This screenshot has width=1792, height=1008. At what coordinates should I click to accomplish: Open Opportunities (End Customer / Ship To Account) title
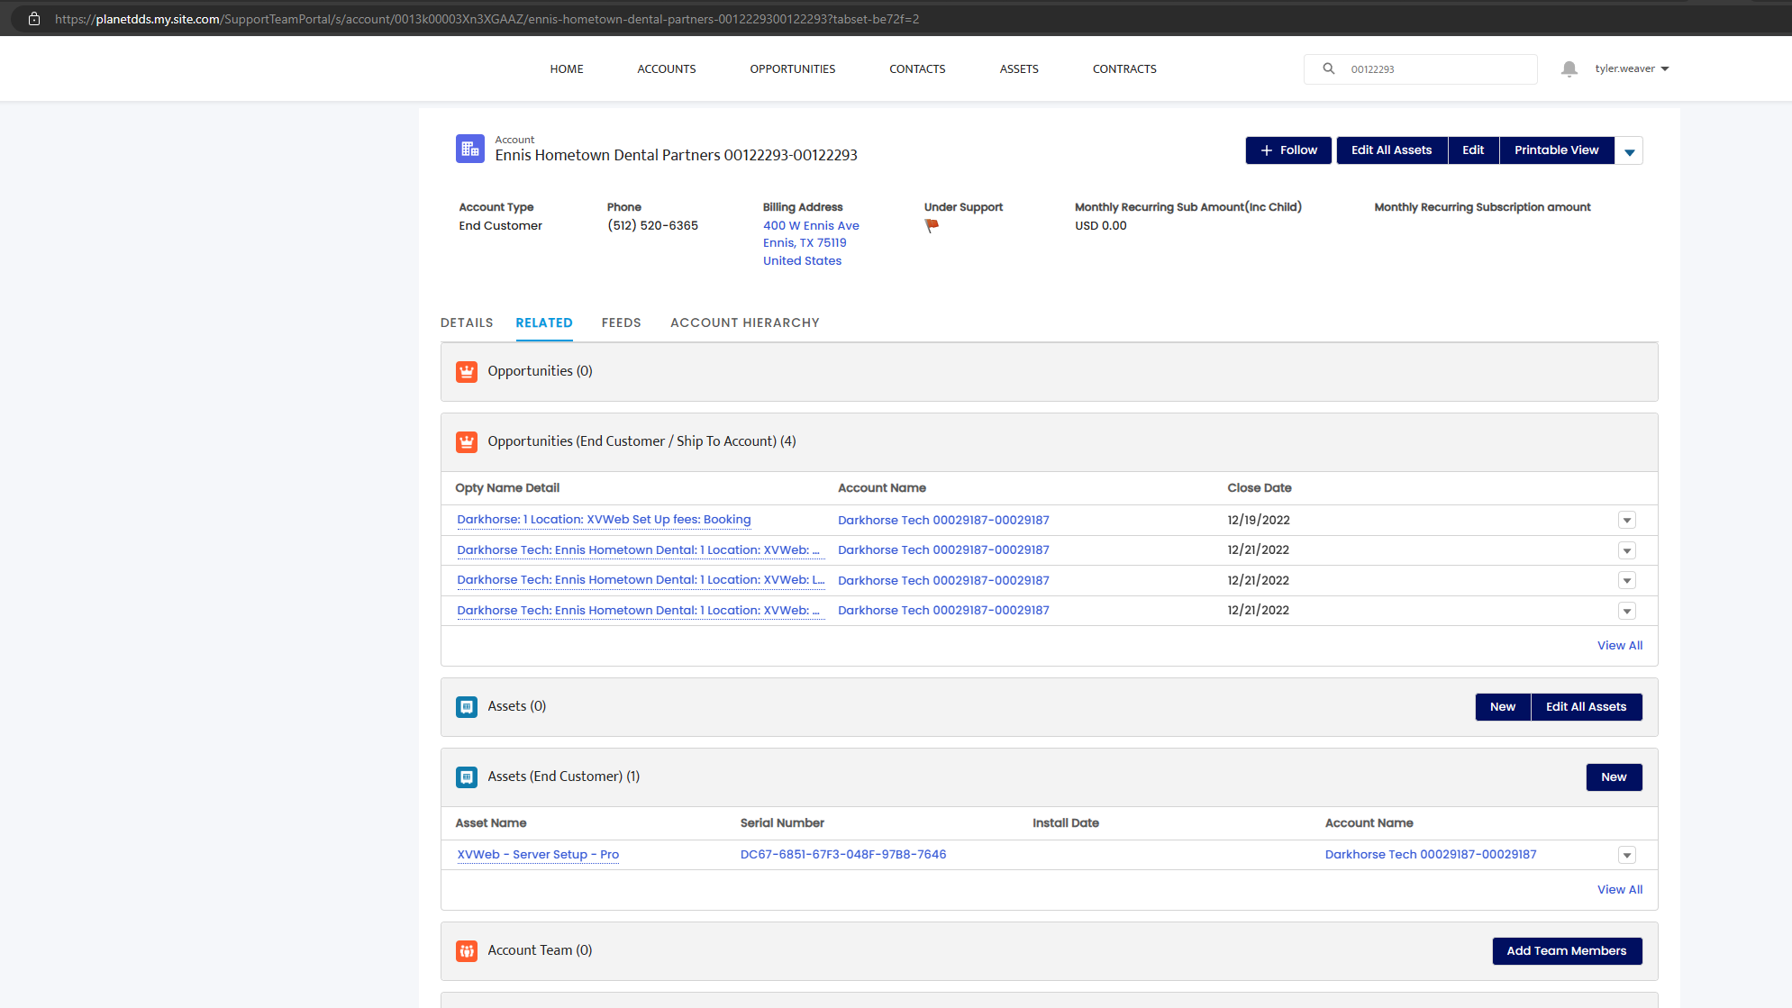[x=641, y=441]
